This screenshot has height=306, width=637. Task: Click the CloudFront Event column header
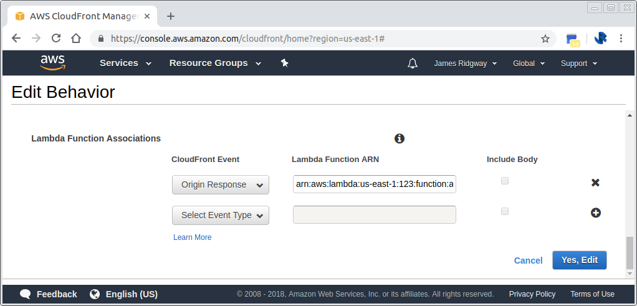click(x=205, y=160)
